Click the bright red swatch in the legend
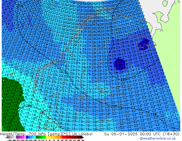 (63, 137)
